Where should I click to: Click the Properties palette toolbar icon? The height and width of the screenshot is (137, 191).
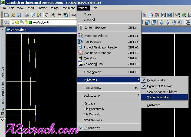pos(157,15)
